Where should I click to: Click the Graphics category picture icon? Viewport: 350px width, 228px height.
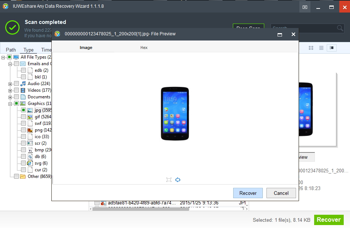point(23,104)
